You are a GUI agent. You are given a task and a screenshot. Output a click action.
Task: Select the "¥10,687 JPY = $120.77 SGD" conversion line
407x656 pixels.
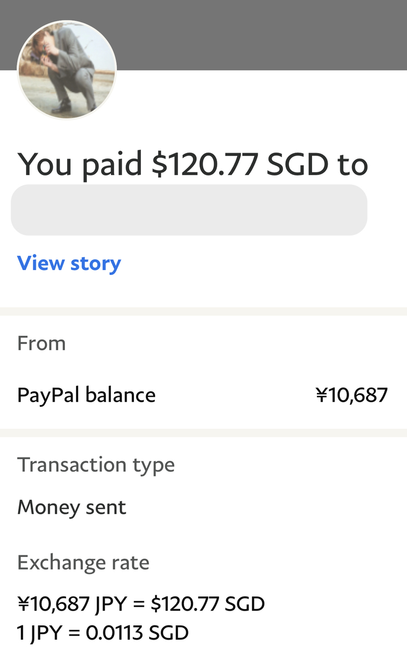tap(141, 604)
